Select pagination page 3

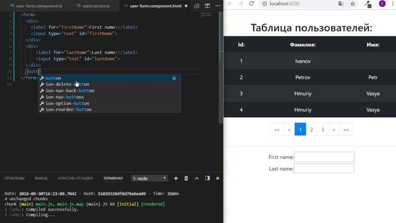pyautogui.click(x=322, y=129)
